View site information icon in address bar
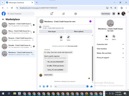129x96 pixels. 17,8
